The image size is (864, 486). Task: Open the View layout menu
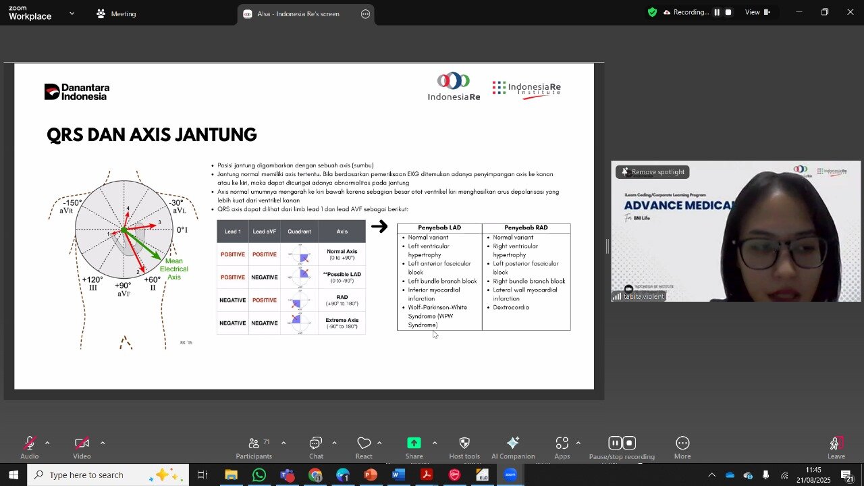[x=757, y=12]
